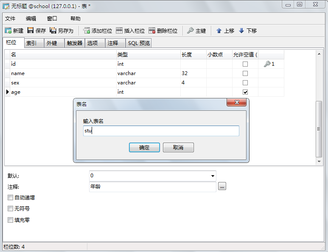Toggle allow-null checkbox for name field
The height and width of the screenshot is (252, 328).
coord(245,73)
